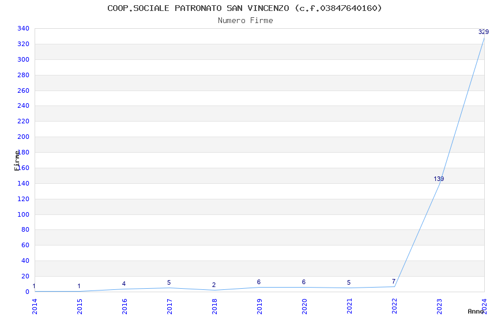Screen dimensions: 490x317
Task: Click the y-axis value 80
Action: click(25, 229)
